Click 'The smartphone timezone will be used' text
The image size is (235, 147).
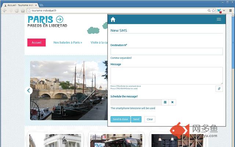pos(133,108)
